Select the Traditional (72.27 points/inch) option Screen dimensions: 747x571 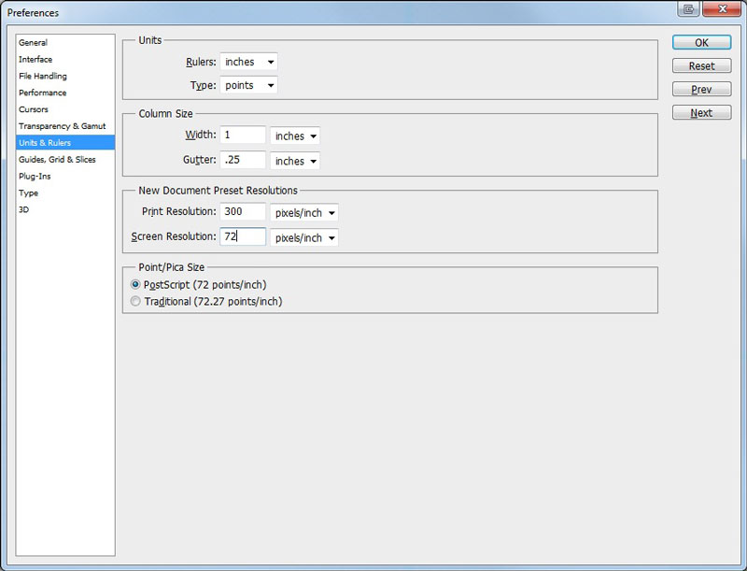[136, 302]
